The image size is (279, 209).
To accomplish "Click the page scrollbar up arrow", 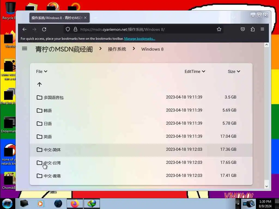I will pyautogui.click(x=266, y=45).
